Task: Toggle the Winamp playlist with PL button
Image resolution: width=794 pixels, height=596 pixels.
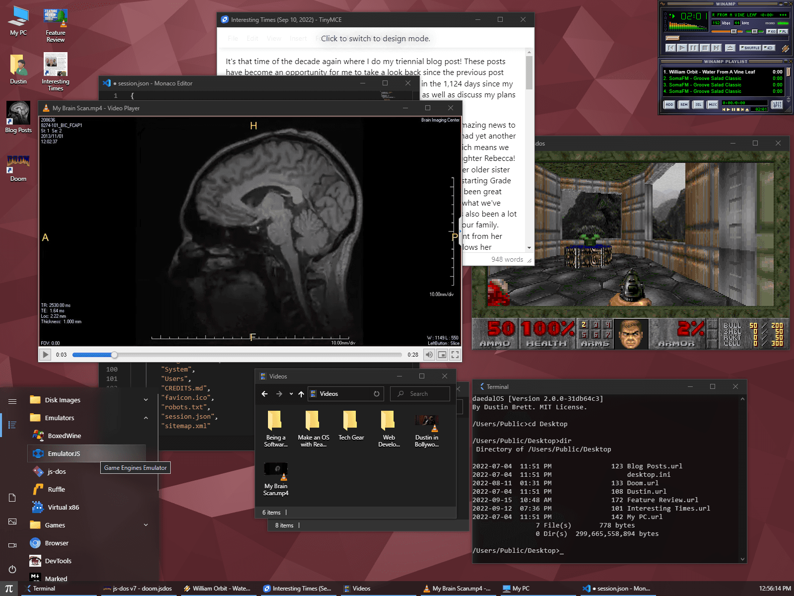Action: pyautogui.click(x=783, y=31)
